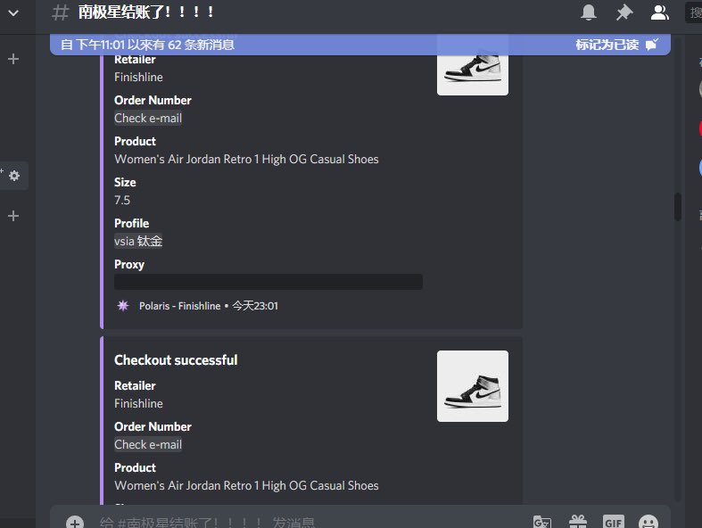The image size is (702, 528).
Task: Open the emoji picker
Action: click(x=648, y=522)
